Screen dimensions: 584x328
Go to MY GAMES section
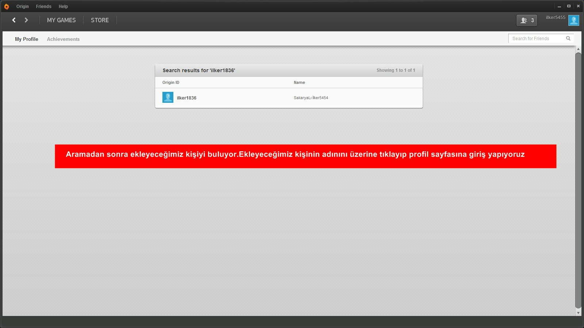61,20
